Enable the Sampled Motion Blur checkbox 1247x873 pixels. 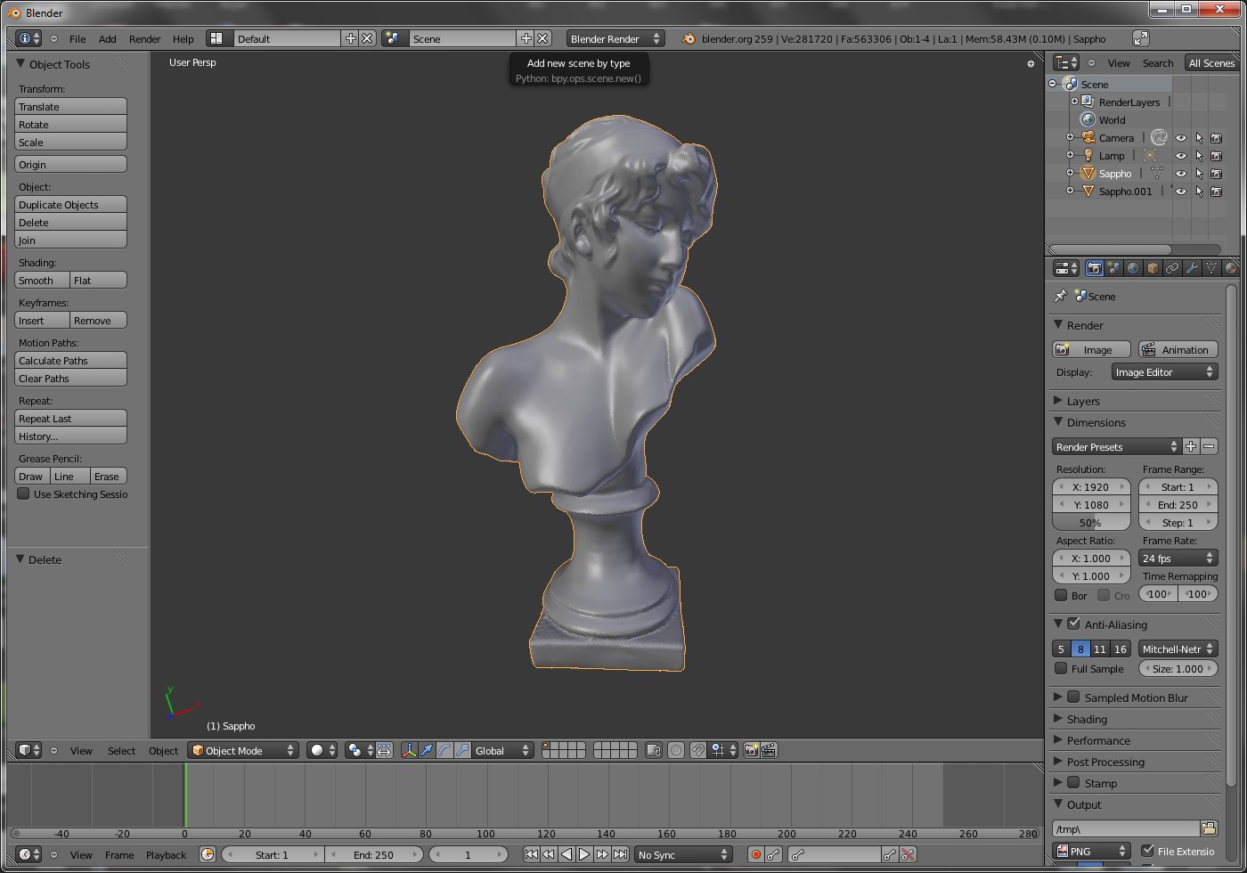[x=1073, y=697]
